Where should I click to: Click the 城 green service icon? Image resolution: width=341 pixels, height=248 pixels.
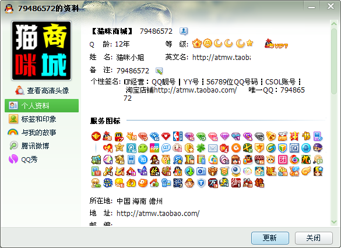point(96,160)
